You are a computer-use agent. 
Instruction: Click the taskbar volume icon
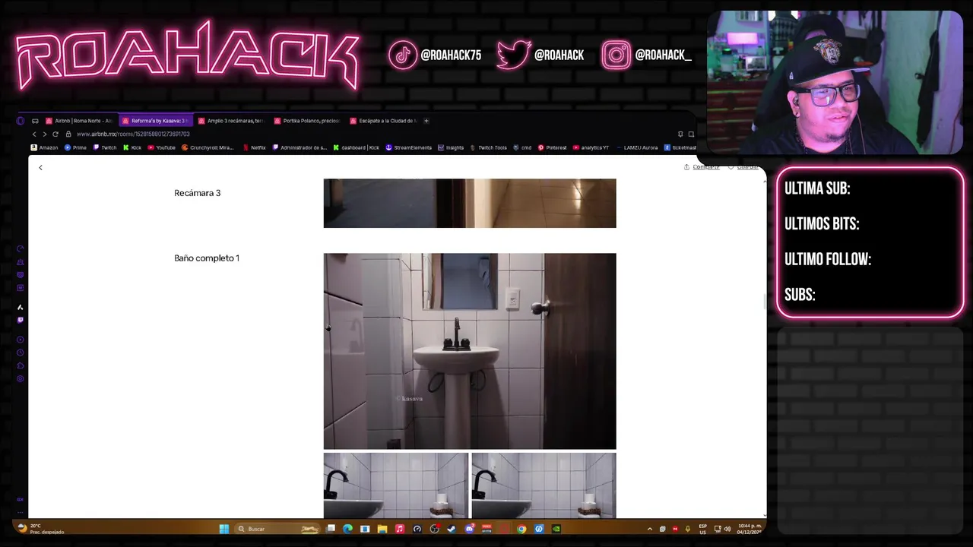point(727,529)
